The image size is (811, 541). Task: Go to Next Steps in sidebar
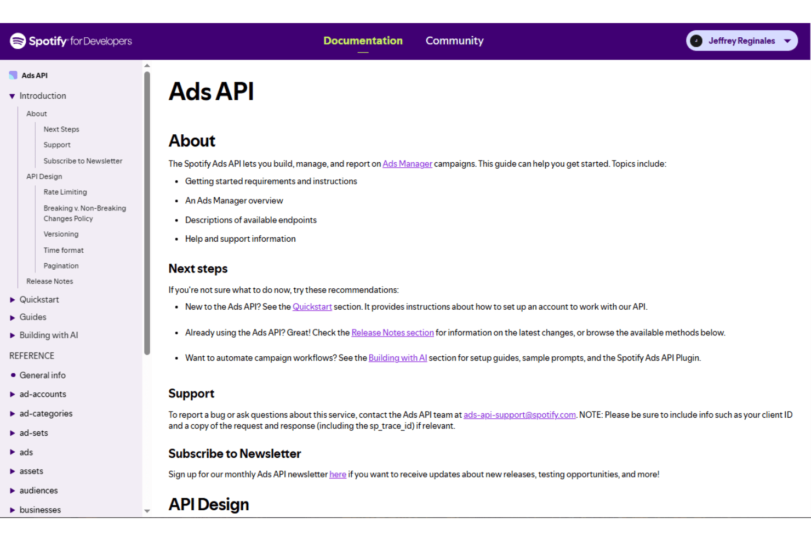(x=61, y=129)
